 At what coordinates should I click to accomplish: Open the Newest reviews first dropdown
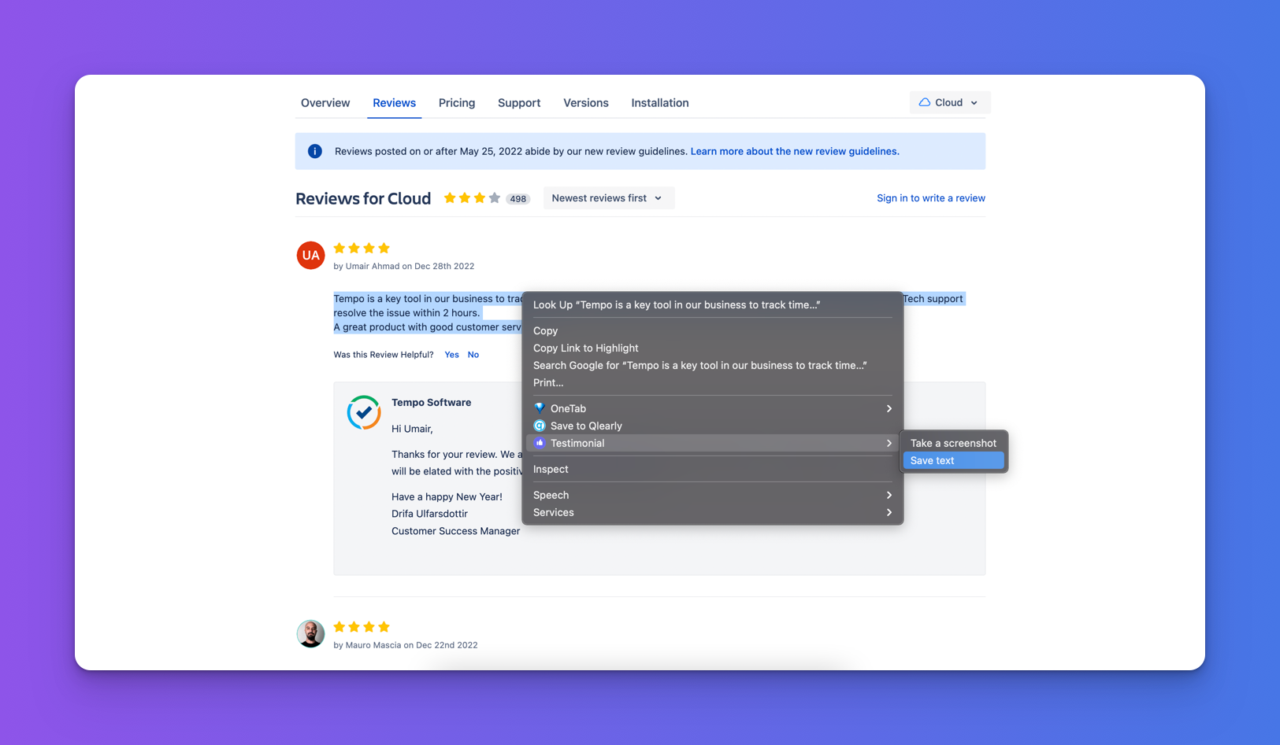(607, 198)
